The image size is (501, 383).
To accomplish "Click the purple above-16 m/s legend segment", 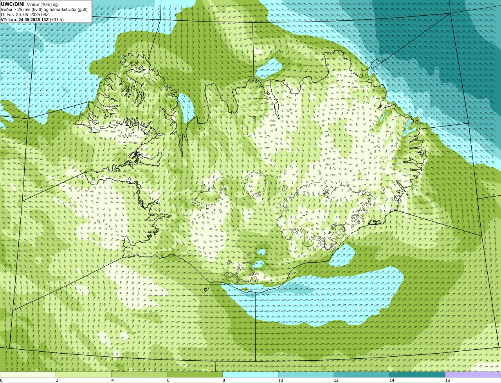I will [x=473, y=374].
